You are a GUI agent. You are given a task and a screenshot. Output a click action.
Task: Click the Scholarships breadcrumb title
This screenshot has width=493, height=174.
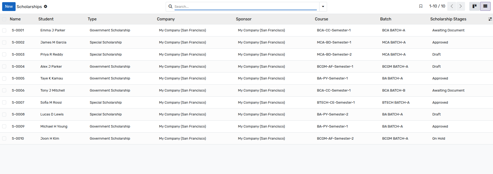(29, 6)
